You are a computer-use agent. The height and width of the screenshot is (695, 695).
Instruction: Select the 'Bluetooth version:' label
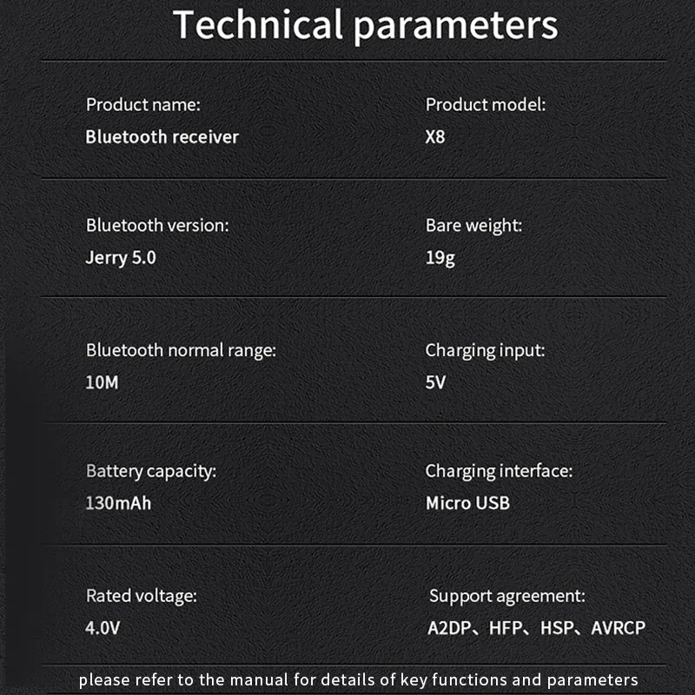pos(157,226)
